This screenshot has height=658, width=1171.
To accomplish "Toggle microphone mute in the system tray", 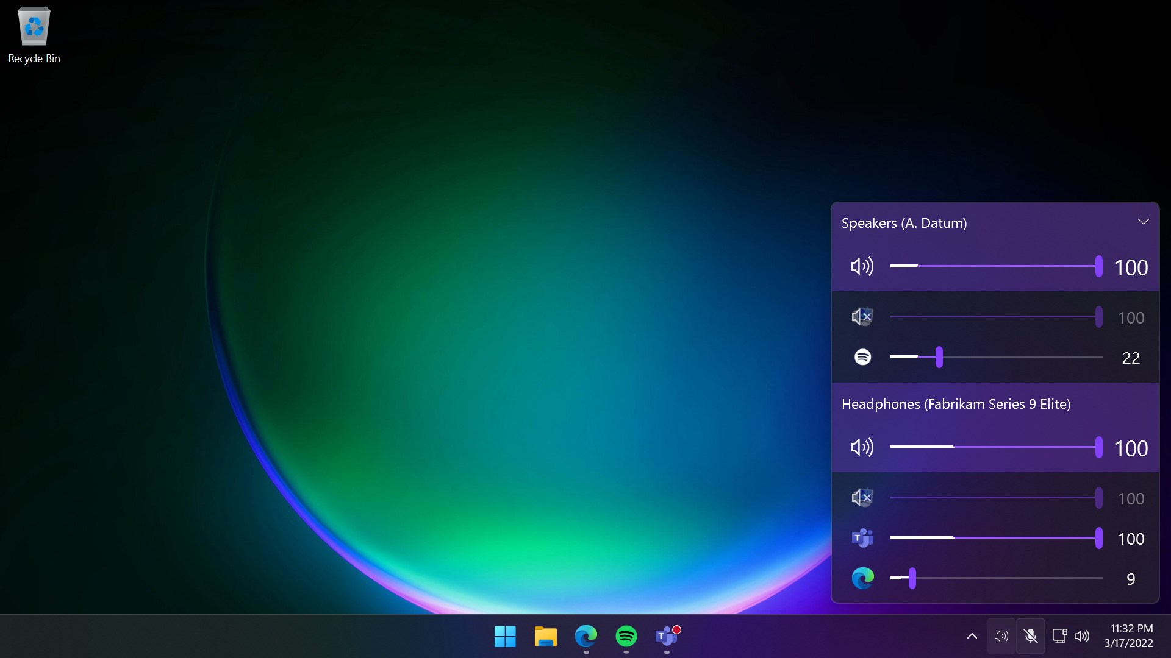I will (1031, 635).
